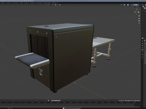Screen dimensions: 146x109
Task: Open the gizmo options dropdown arrow
Action: click(x=126, y=5)
